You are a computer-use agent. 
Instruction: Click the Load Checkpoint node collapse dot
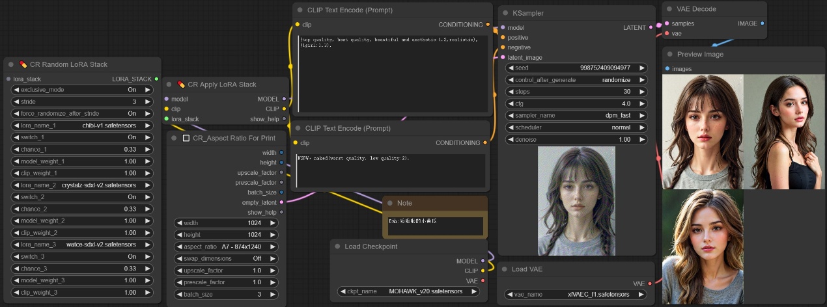point(338,247)
